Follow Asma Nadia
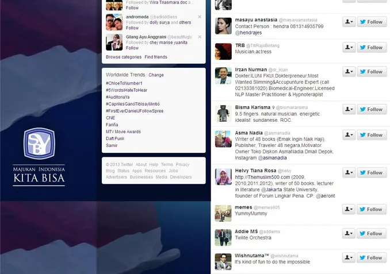 point(372,135)
